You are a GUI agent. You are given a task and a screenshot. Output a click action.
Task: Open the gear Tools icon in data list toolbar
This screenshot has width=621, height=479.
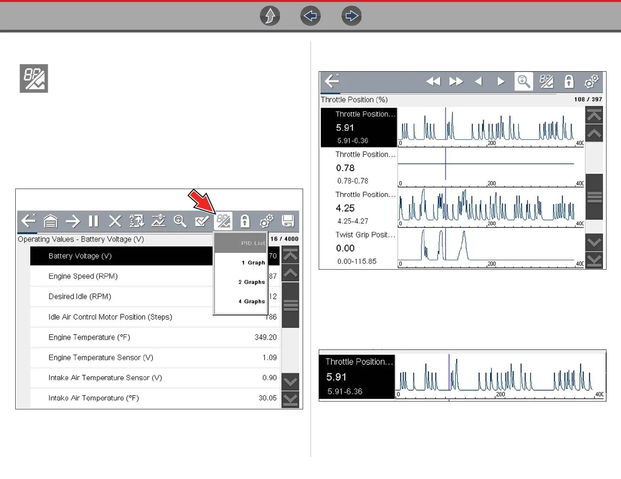click(x=267, y=221)
